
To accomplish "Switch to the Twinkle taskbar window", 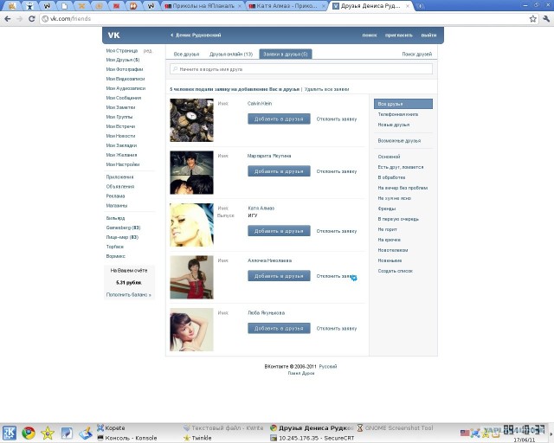I will click(197, 438).
